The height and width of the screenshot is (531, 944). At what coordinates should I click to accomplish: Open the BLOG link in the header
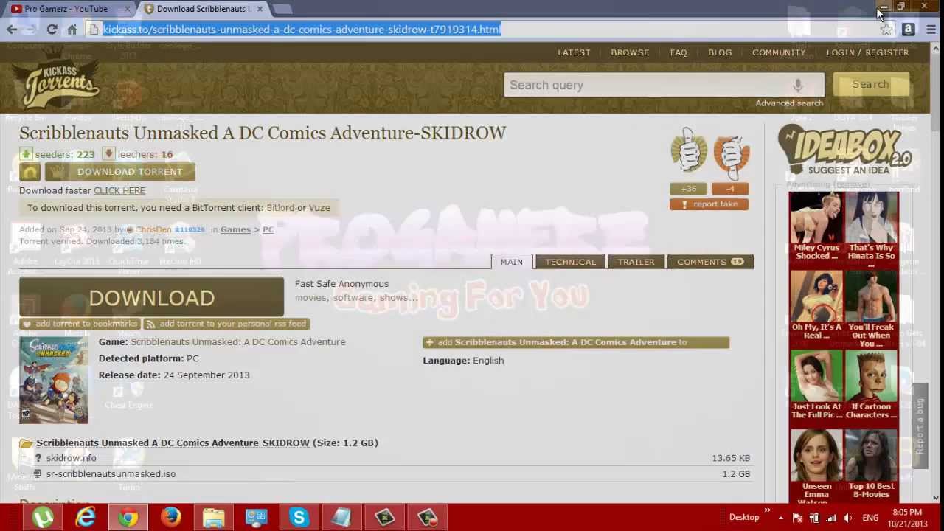720,52
